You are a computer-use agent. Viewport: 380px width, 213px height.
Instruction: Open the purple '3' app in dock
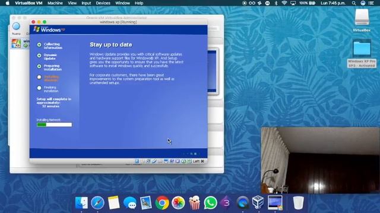(x=226, y=202)
